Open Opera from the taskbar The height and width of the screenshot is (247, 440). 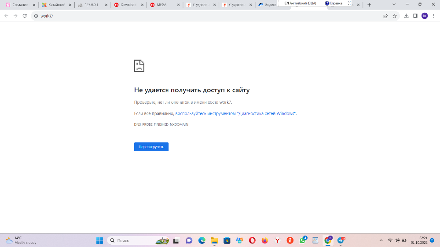[x=252, y=240]
